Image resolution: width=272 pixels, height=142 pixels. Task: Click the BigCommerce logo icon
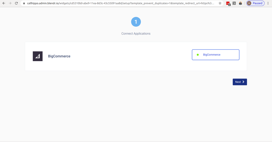pos(38,56)
